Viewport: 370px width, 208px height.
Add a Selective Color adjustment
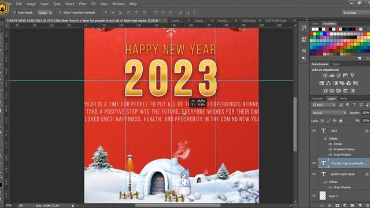pos(346,91)
